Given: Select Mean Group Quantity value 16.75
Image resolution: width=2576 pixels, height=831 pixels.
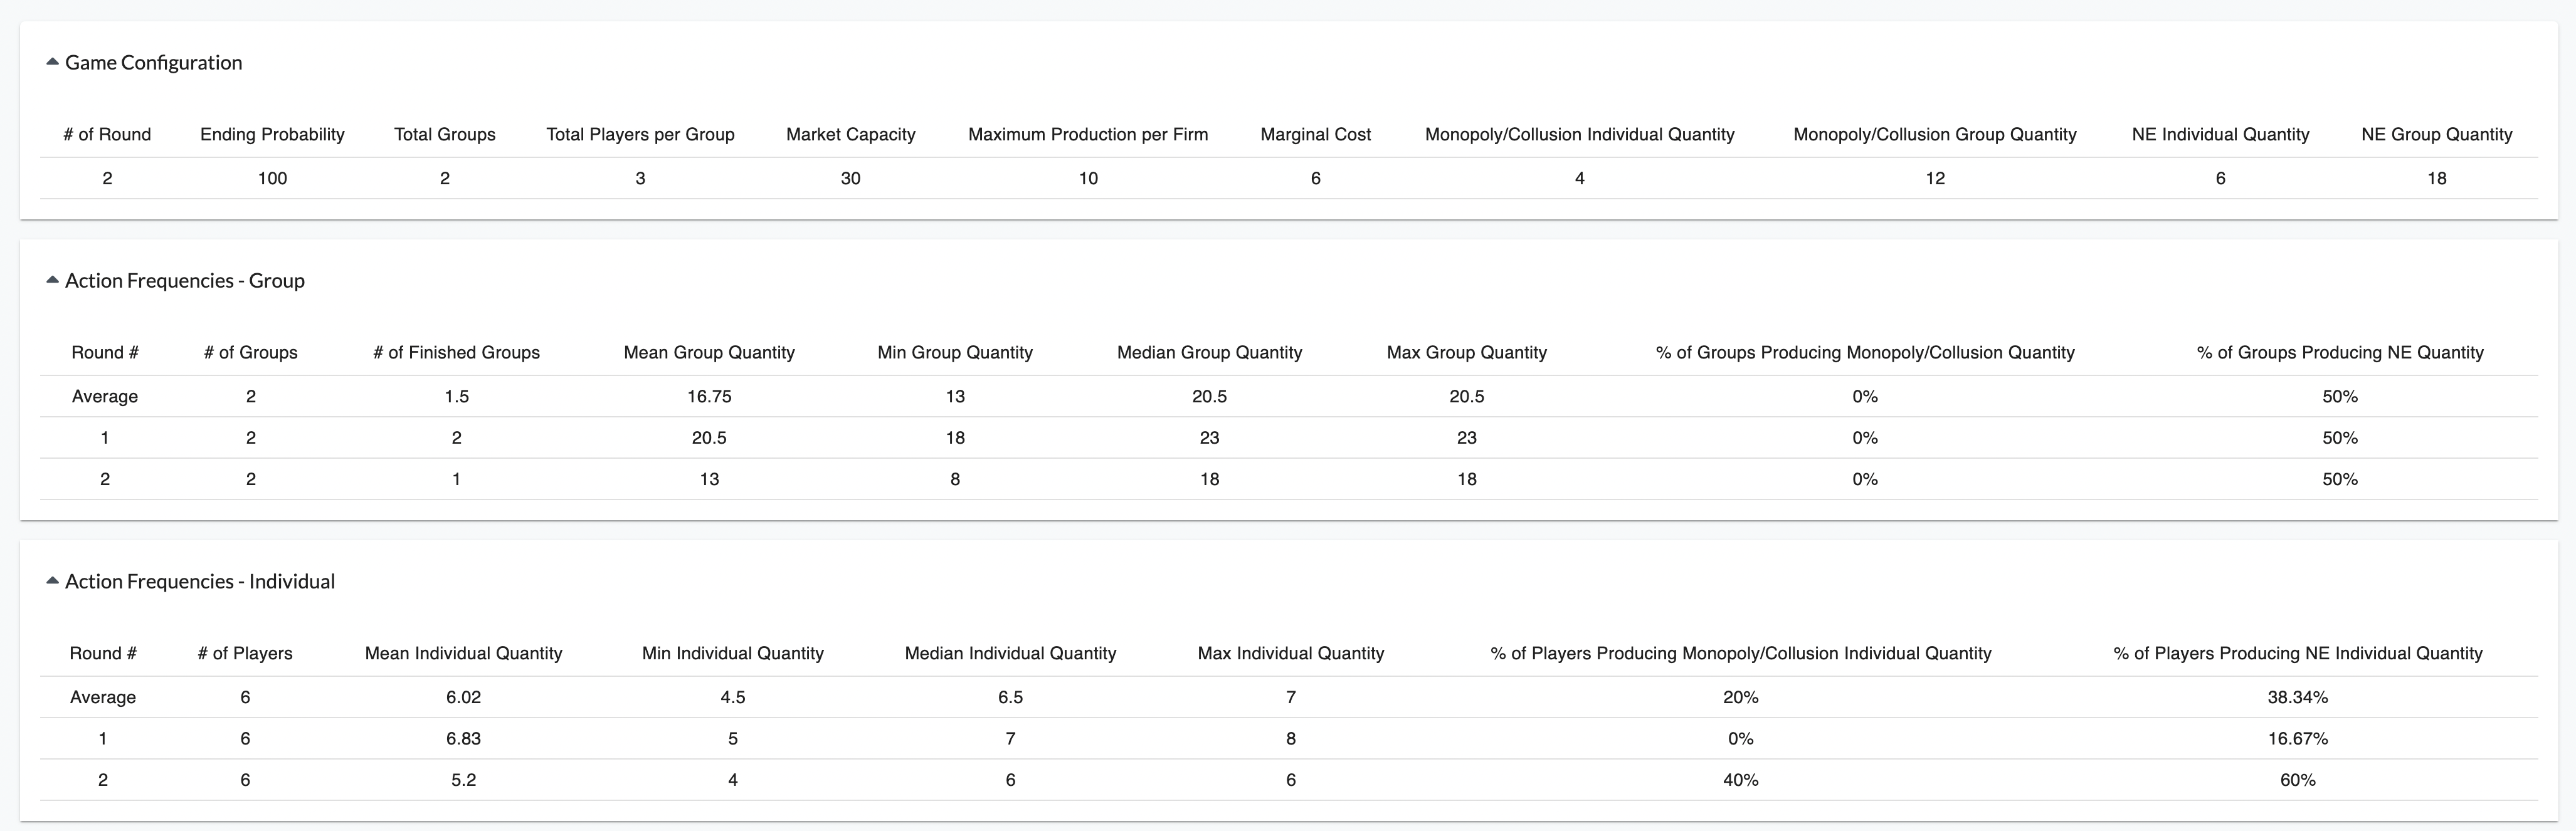Looking at the screenshot, I should [x=709, y=396].
